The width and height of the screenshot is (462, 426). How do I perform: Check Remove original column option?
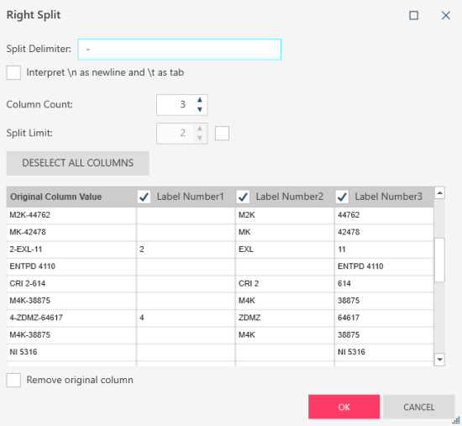(x=13, y=380)
